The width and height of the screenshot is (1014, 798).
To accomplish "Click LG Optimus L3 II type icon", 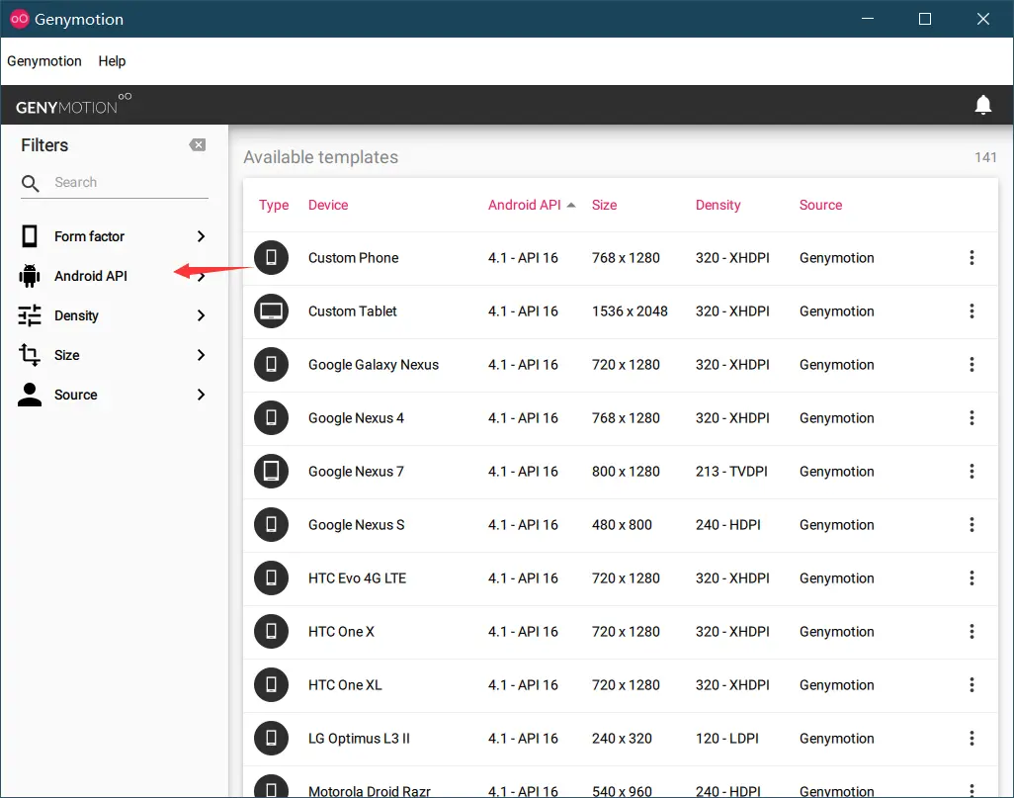I will 271,739.
